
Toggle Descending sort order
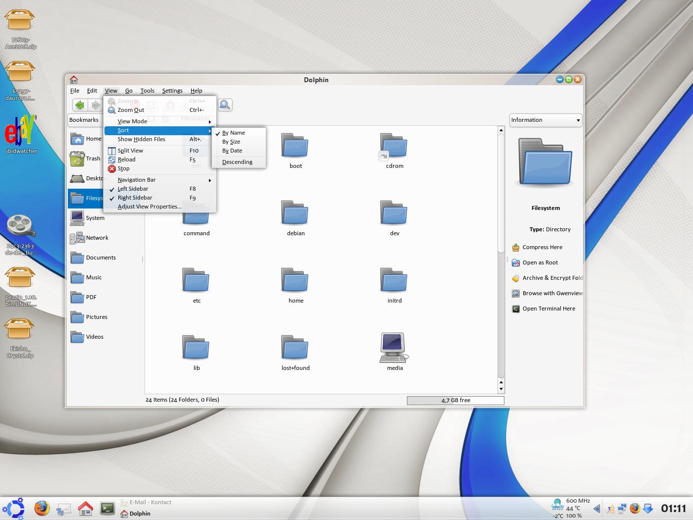[x=239, y=162]
